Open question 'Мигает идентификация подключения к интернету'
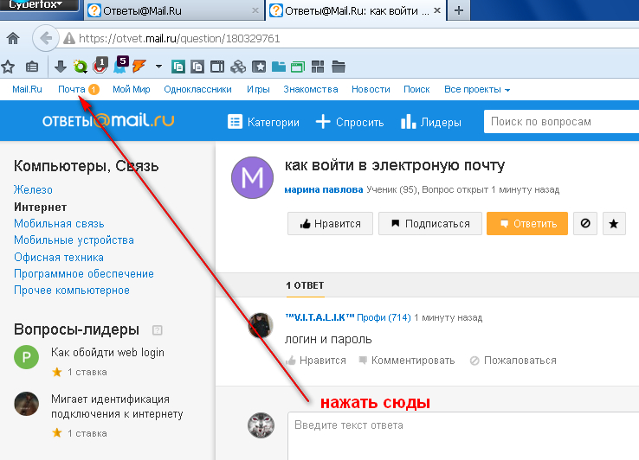The image size is (639, 460). pyautogui.click(x=117, y=406)
